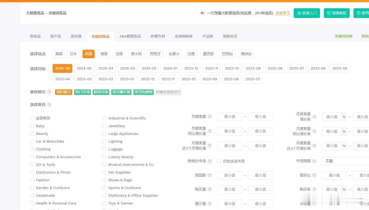Open the 市场周期 dropdown showing 不限
The image size is (369, 210).
coord(345,161)
